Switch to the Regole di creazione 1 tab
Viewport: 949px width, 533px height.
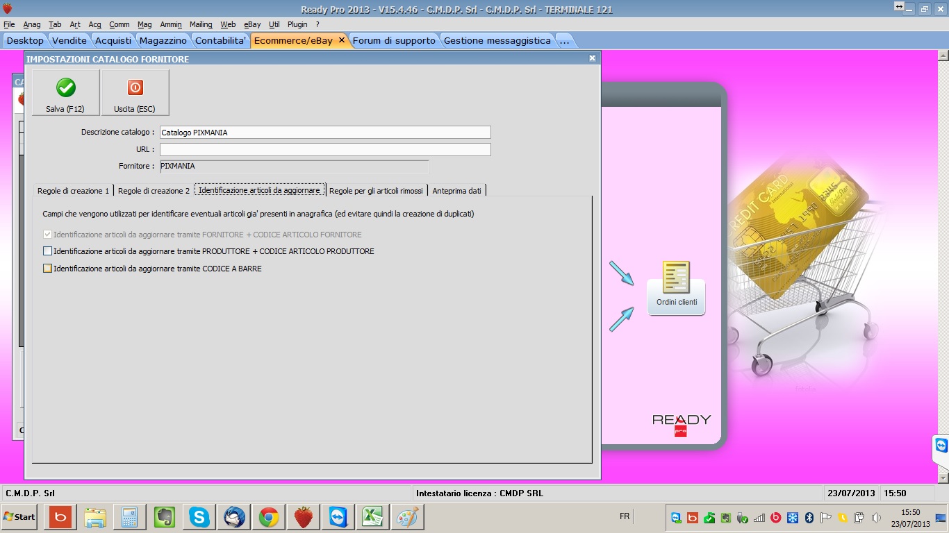(74, 190)
